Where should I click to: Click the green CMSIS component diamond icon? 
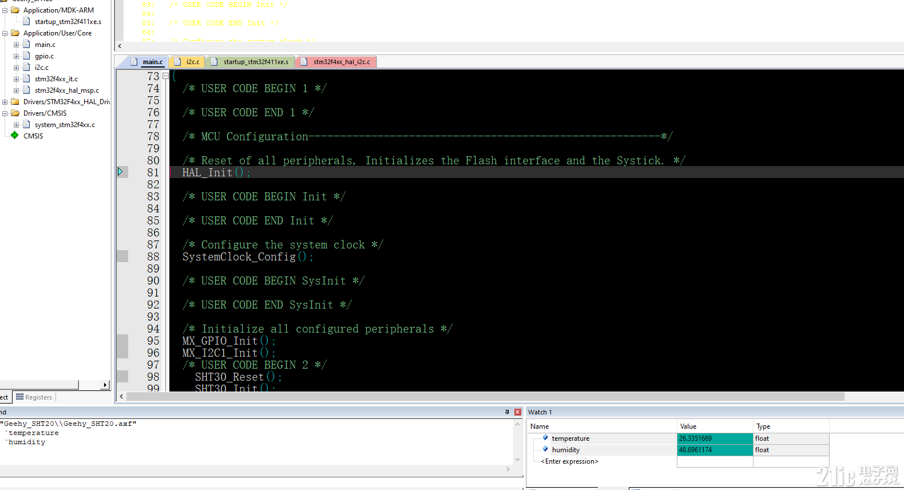click(x=15, y=135)
